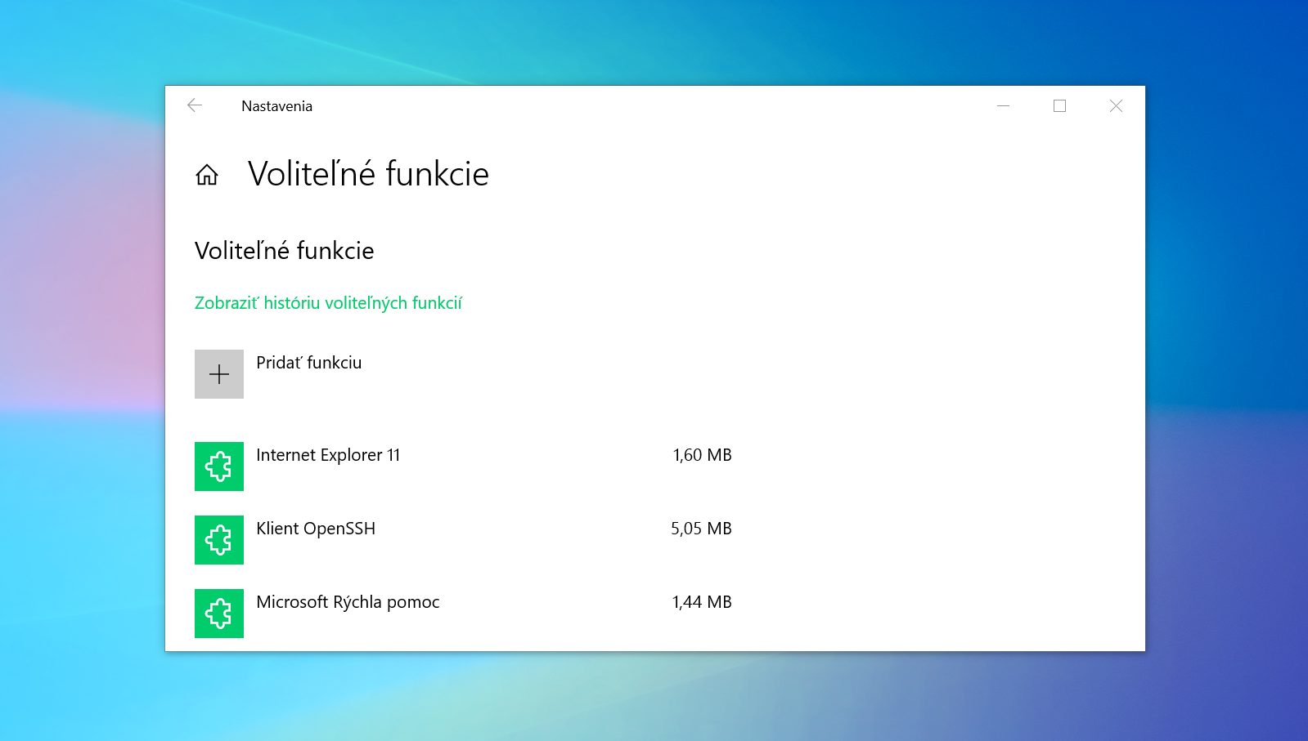The height and width of the screenshot is (741, 1308).
Task: Close the Nastavenia window
Action: 1116,106
